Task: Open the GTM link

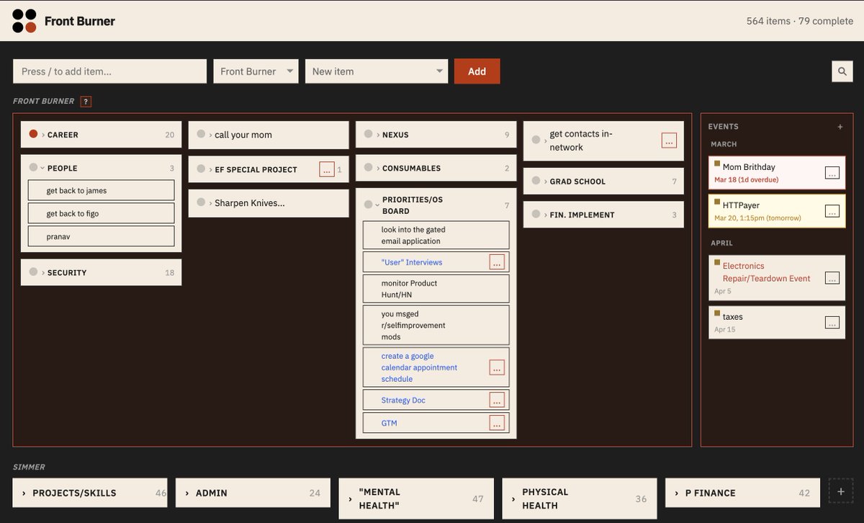Action: pyautogui.click(x=389, y=423)
